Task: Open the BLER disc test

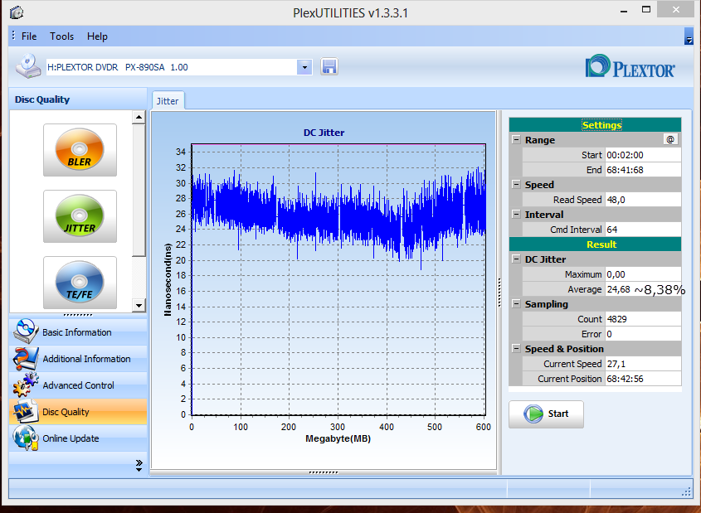Action: point(80,150)
